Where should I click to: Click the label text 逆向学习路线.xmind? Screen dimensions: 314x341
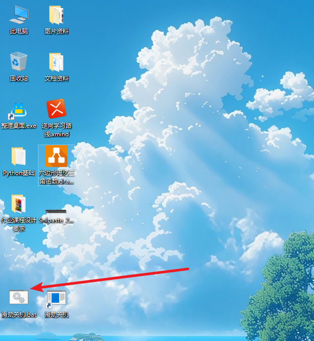57,130
